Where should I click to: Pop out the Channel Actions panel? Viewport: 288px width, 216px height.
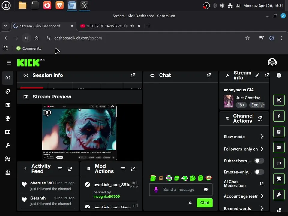pos(260,118)
